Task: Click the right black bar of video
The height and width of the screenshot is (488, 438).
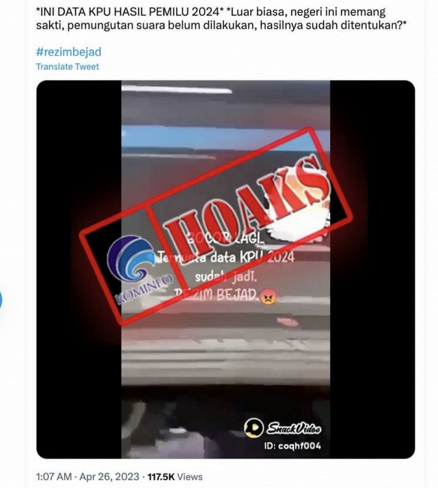Action: [x=372, y=269]
